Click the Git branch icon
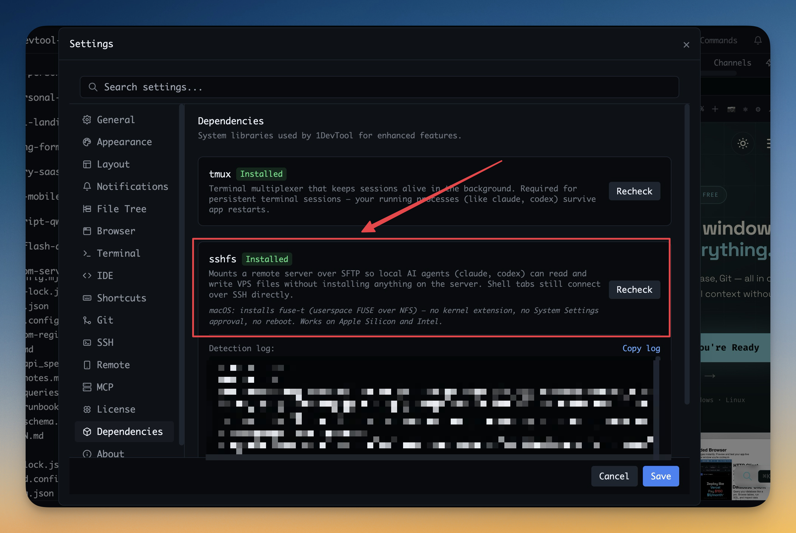 [87, 320]
